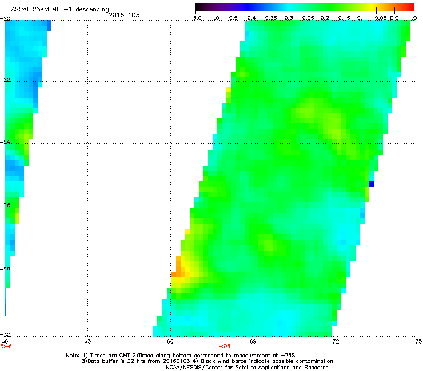Click the '-0.1' color scale label
Image resolution: width=423 pixels, height=371 pixels.
tap(359, 18)
